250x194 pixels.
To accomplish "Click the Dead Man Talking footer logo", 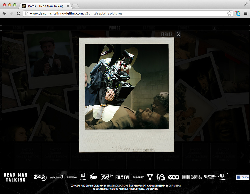I will tap(16, 177).
